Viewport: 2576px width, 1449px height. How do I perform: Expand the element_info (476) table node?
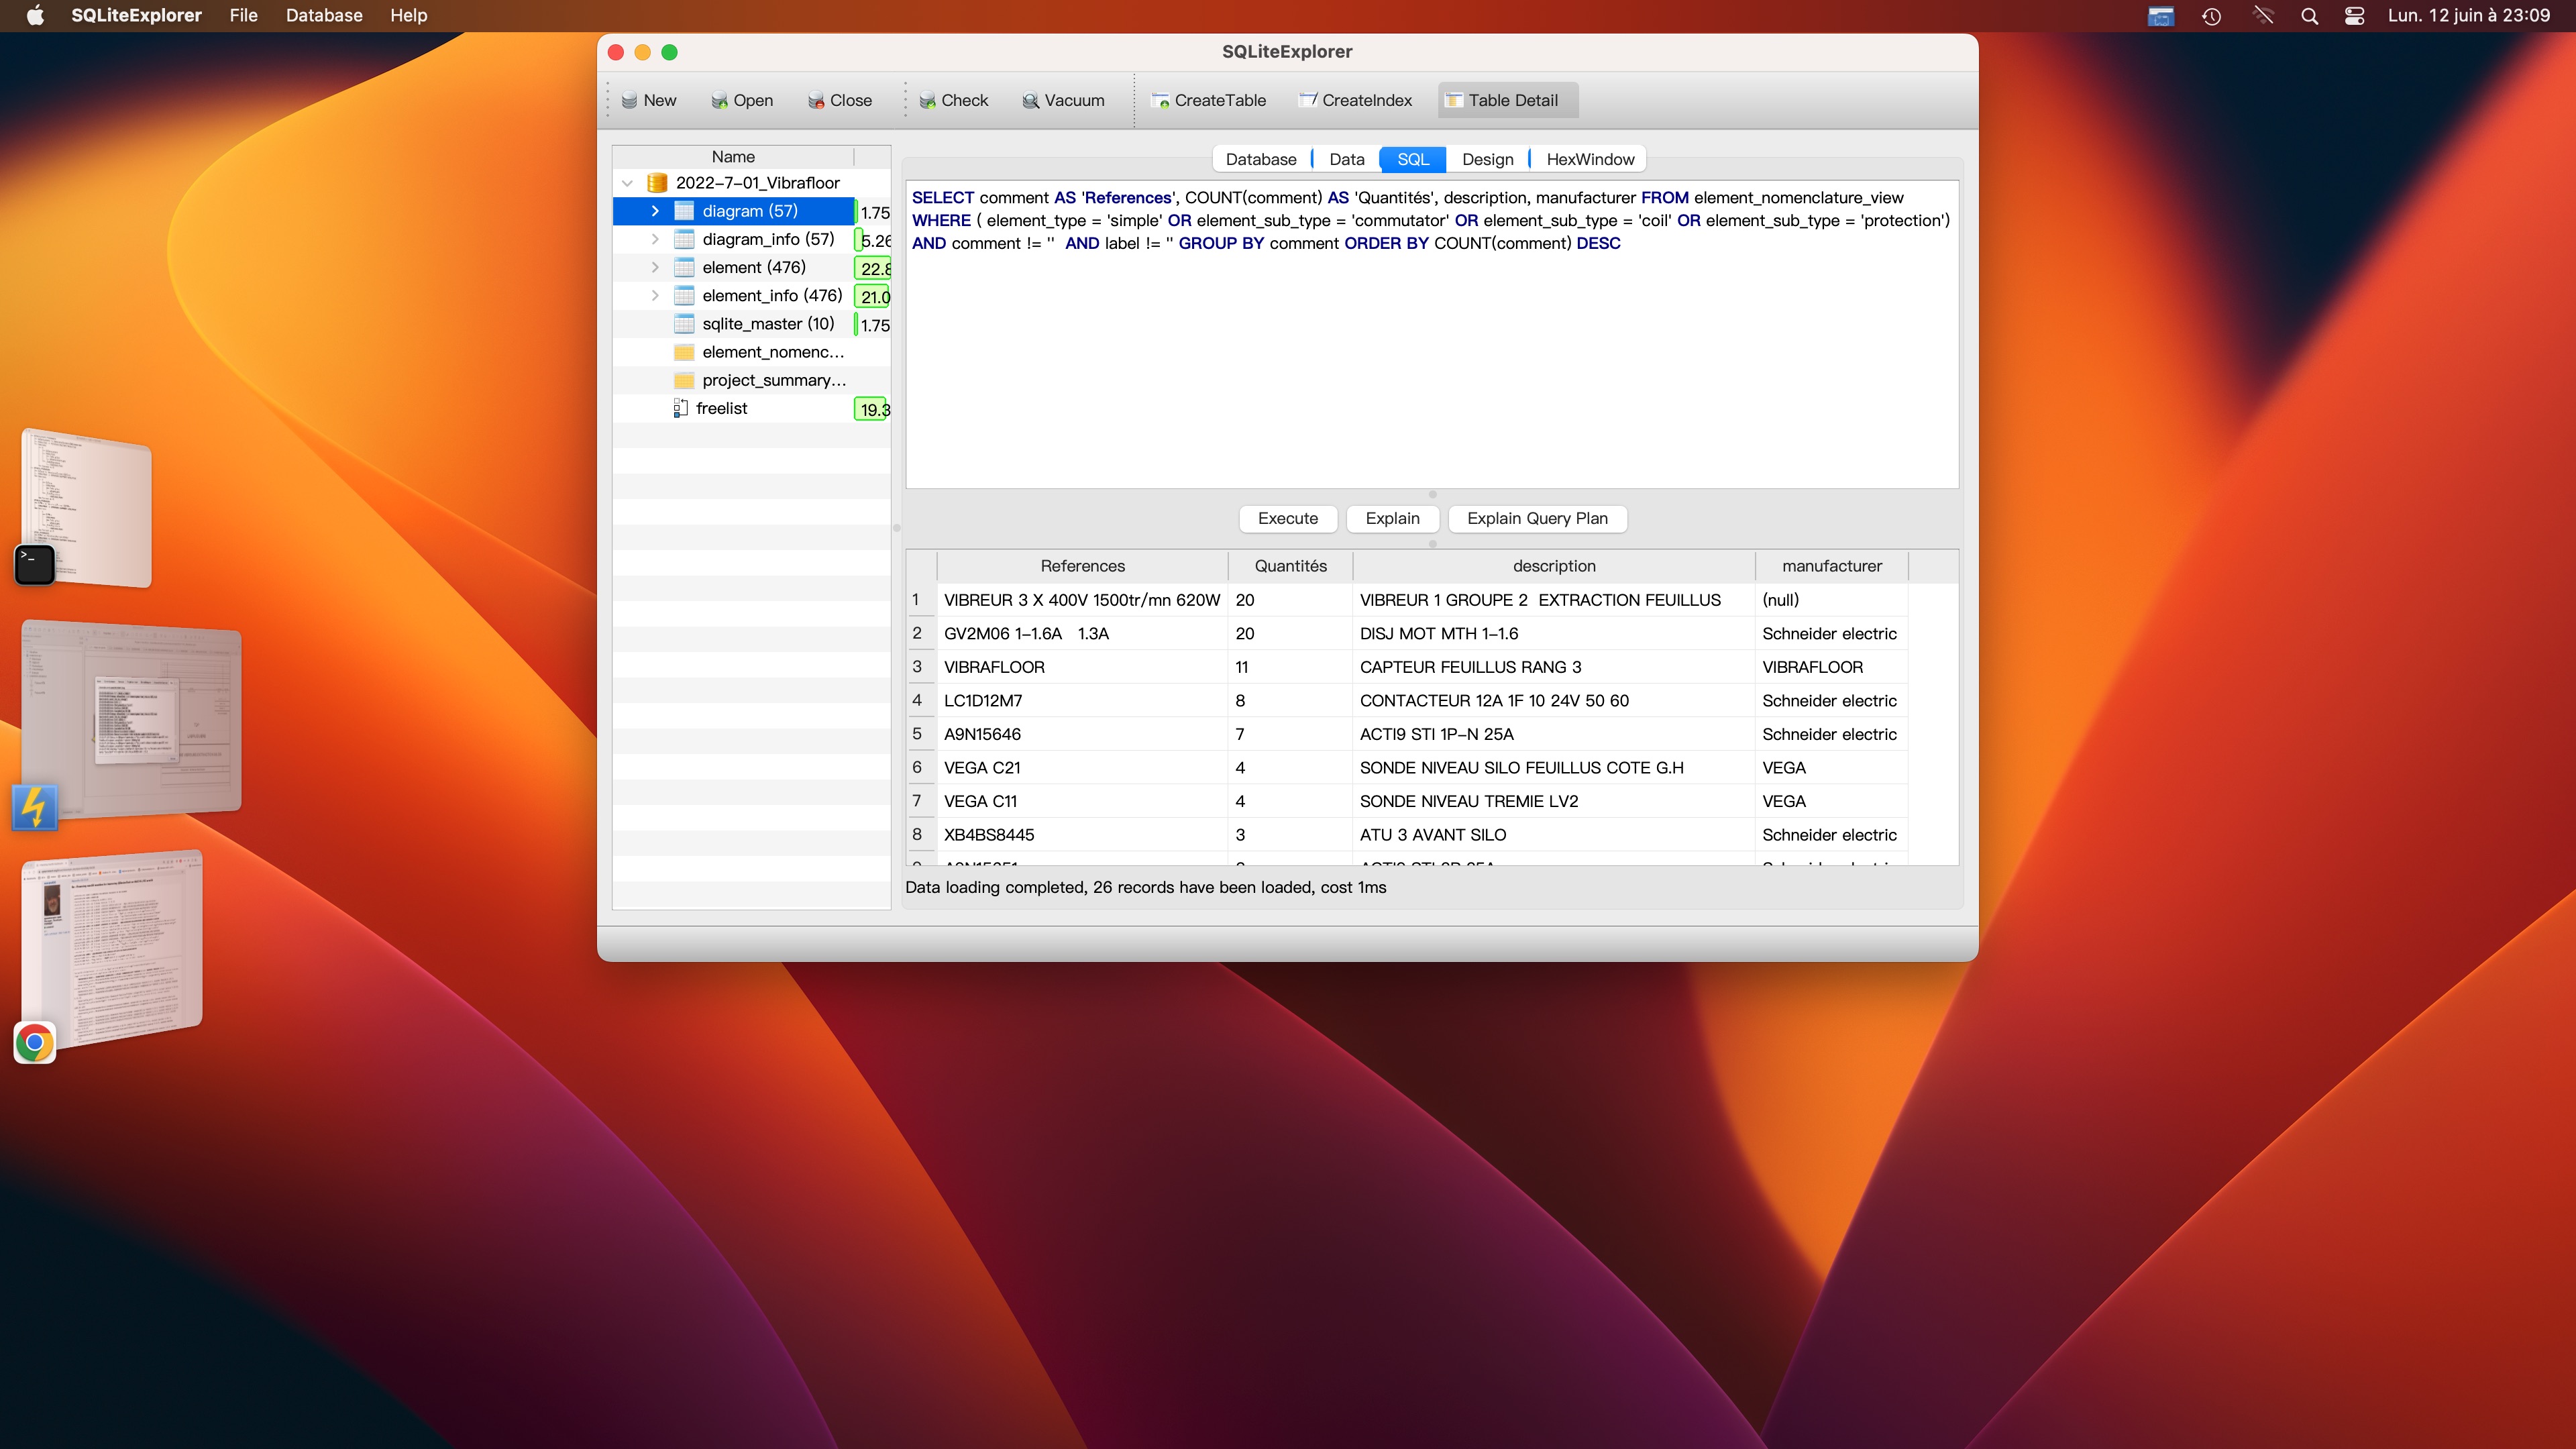(x=655, y=295)
